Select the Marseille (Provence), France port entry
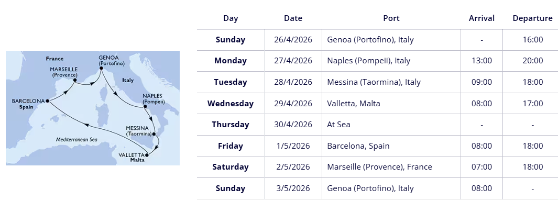558x212 pixels. click(x=379, y=167)
